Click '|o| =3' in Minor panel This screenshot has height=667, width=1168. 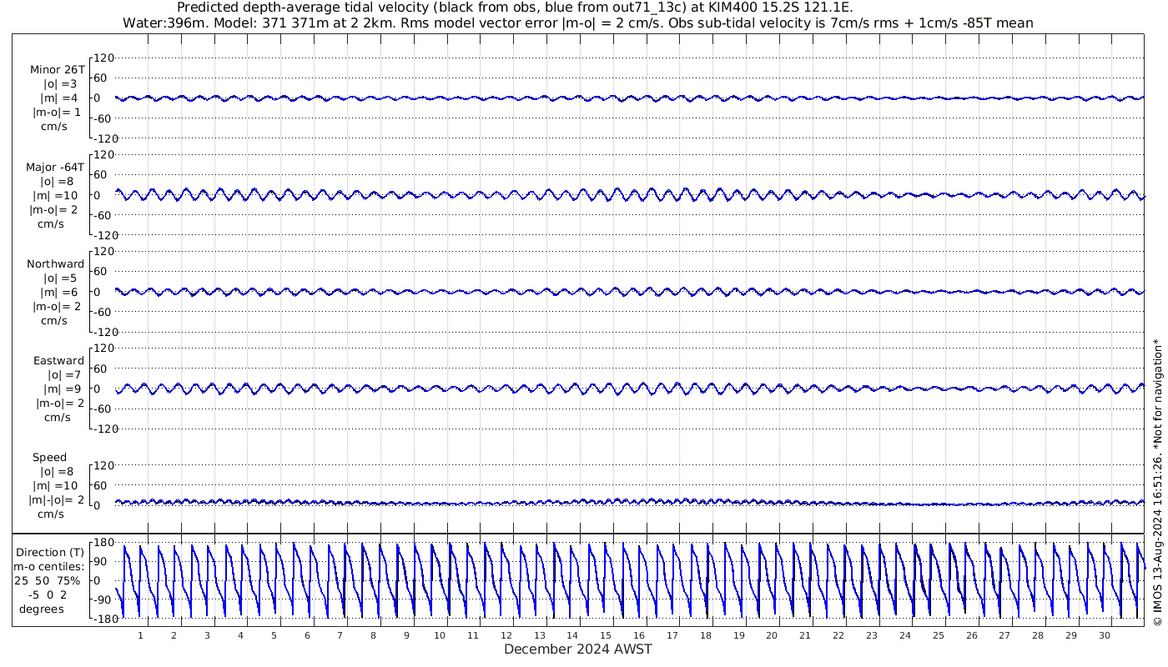pyautogui.click(x=60, y=83)
